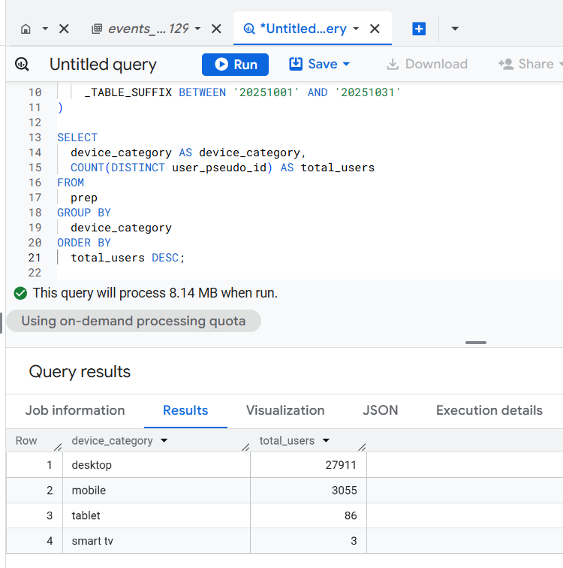Image resolution: width=563 pixels, height=568 pixels.
Task: Open the Share menu
Action: (x=530, y=65)
